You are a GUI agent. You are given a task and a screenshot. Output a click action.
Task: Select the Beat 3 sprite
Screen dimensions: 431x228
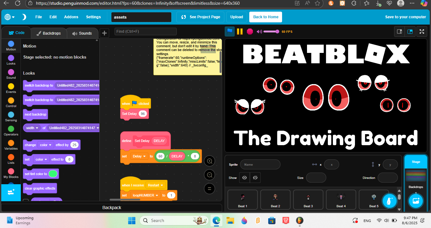click(x=308, y=200)
